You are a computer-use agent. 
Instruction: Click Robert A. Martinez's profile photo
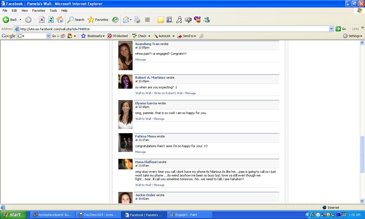click(x=125, y=82)
